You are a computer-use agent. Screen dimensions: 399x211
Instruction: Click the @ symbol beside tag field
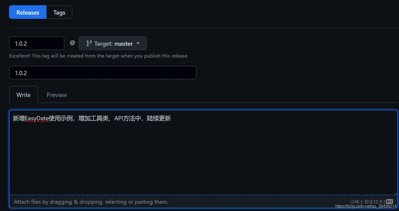(x=72, y=43)
